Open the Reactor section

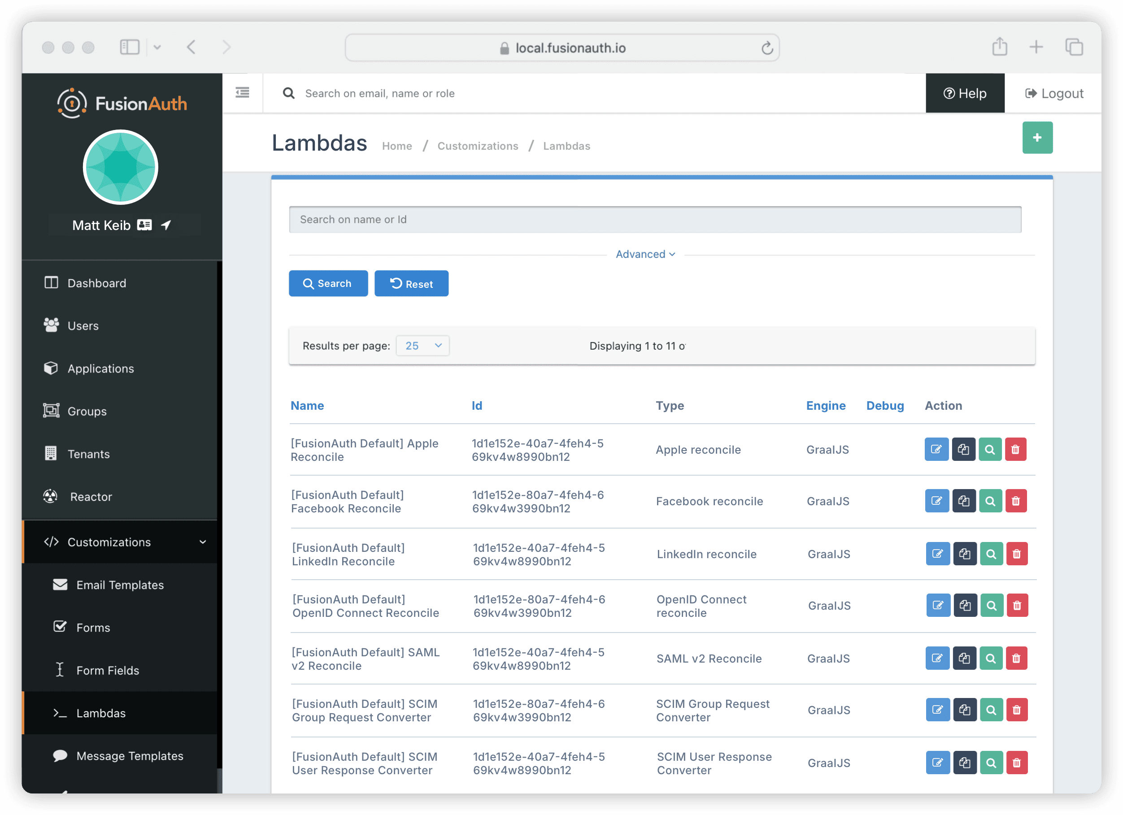tap(92, 497)
